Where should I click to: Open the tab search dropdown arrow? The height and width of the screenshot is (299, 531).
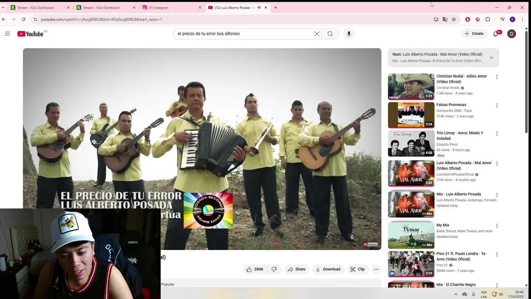coord(3,7)
